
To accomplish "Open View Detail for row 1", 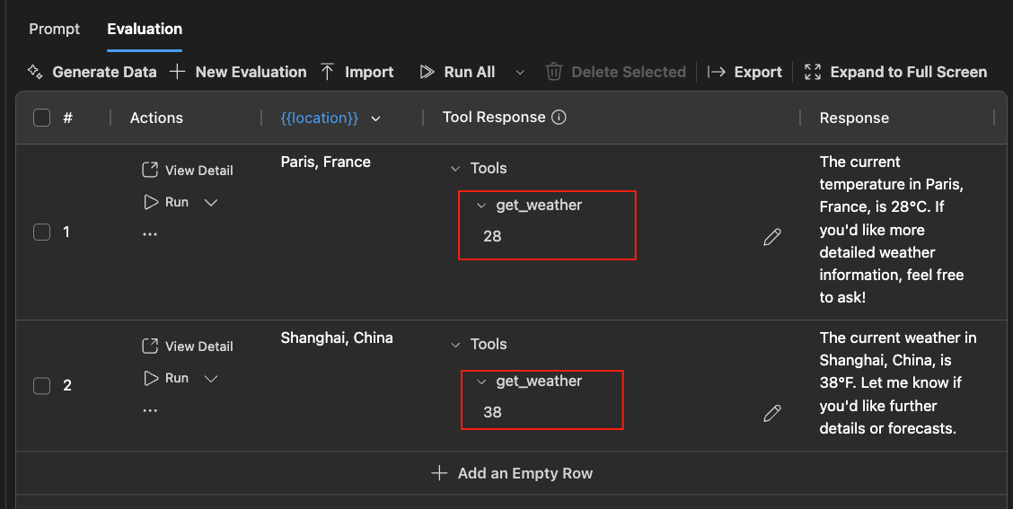I will pos(188,171).
